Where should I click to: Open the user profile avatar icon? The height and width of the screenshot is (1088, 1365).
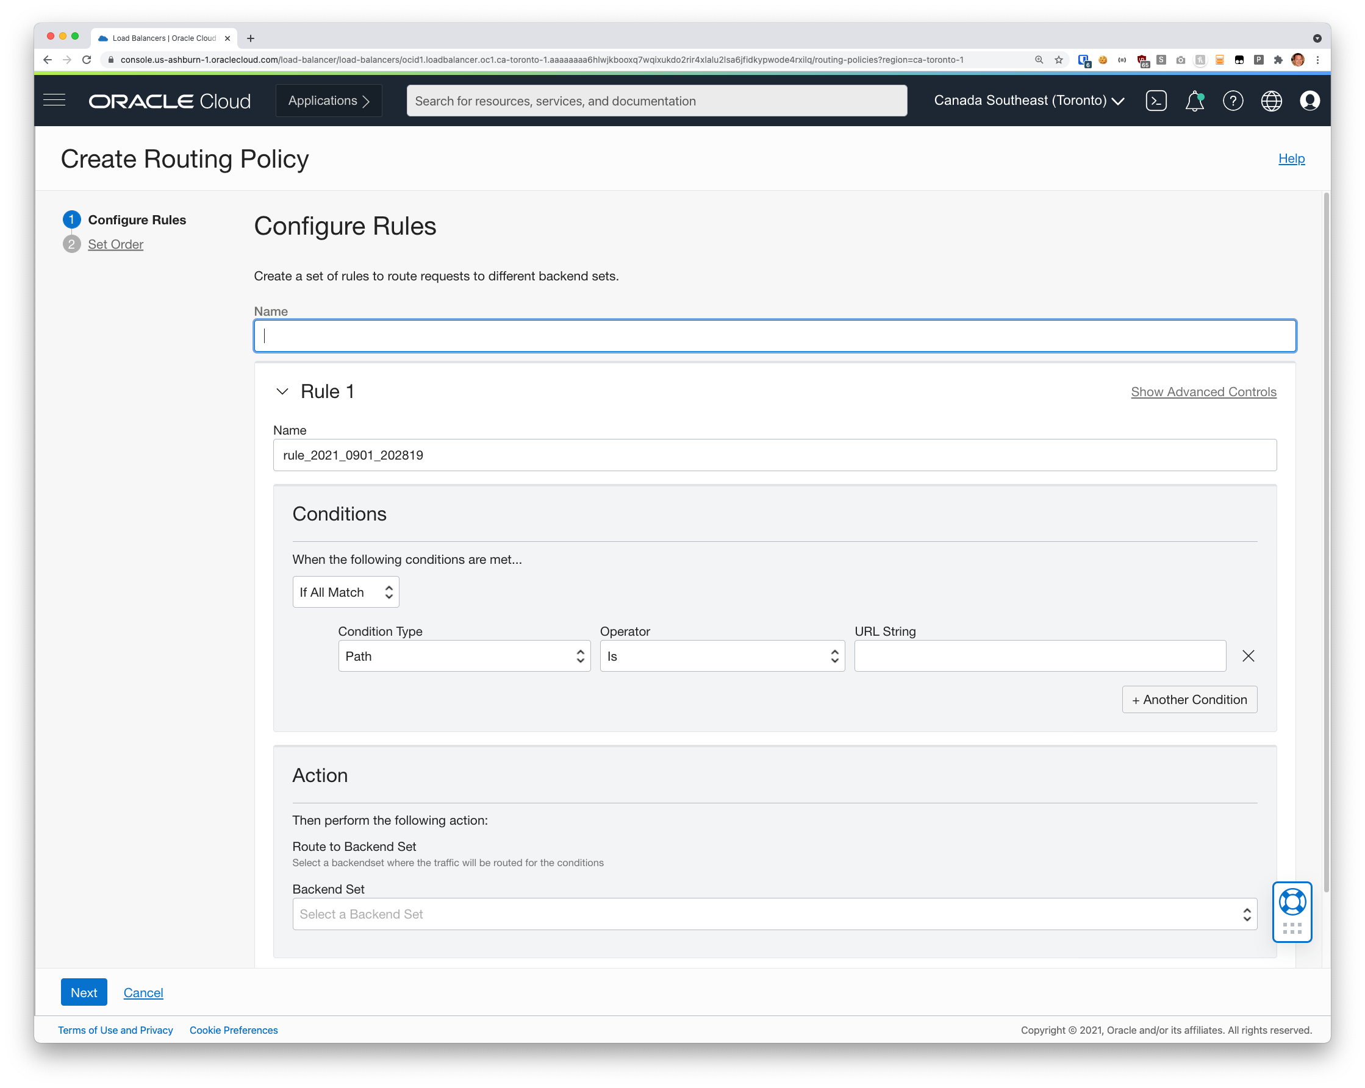click(1309, 101)
